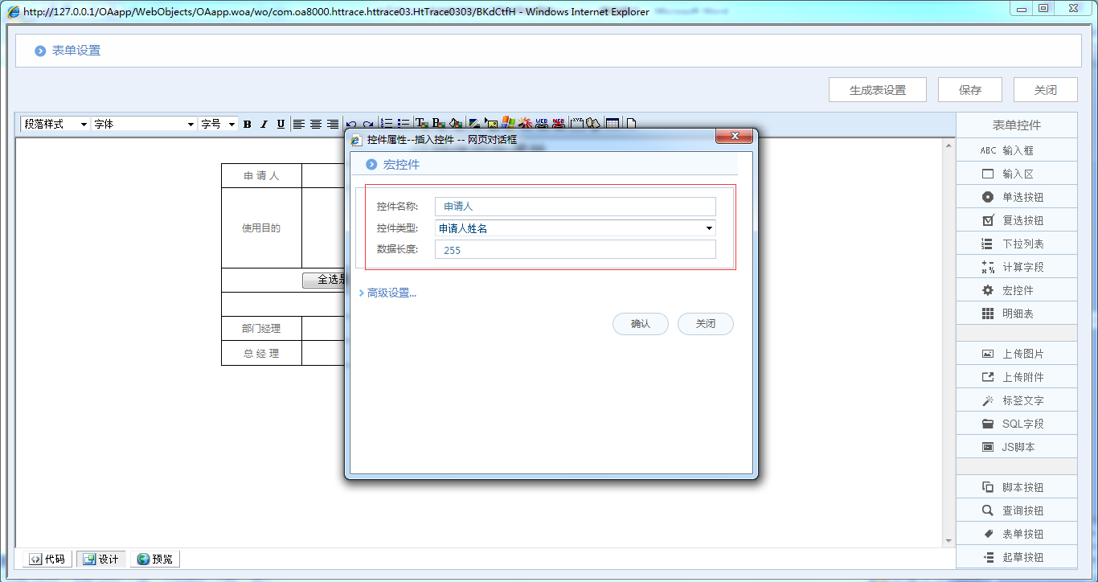
Task: Insert a 单选按钮 radio button control
Action: (1016, 197)
